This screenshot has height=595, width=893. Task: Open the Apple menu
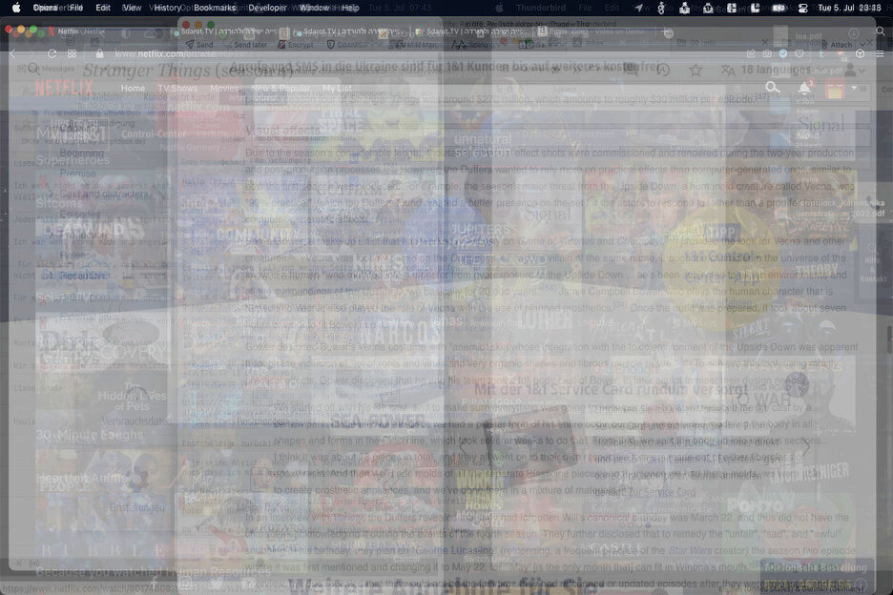coord(16,8)
